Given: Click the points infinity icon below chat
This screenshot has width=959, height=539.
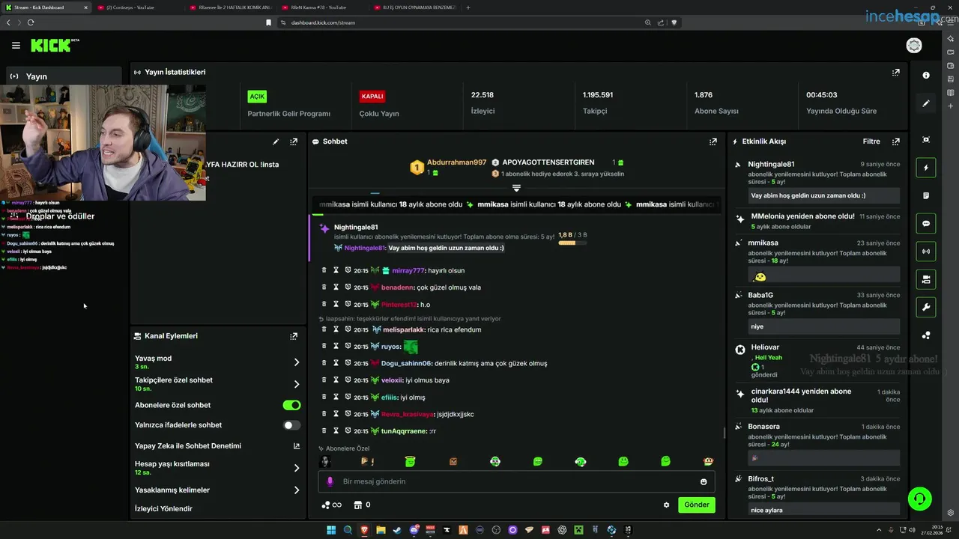Looking at the screenshot, I should [x=330, y=505].
